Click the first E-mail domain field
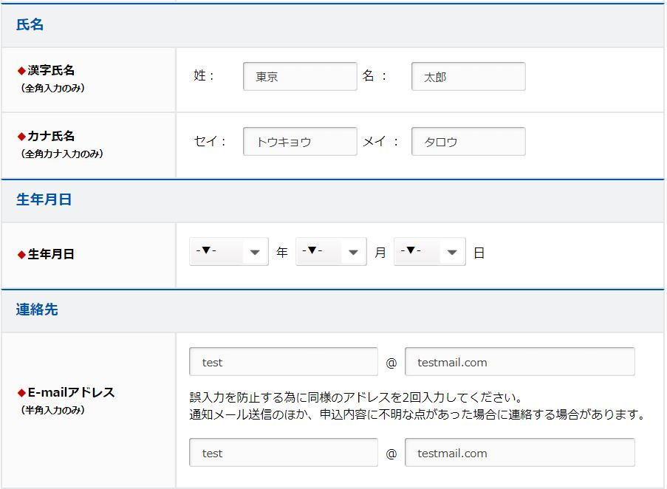This screenshot has width=667, height=489. (x=519, y=362)
